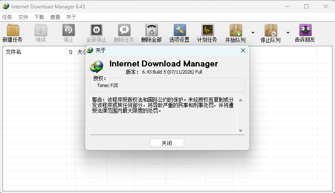Image resolution: width=335 pixels, height=193 pixels.
Task: Click the small icon in the 关于 dialog title
Action: point(90,50)
